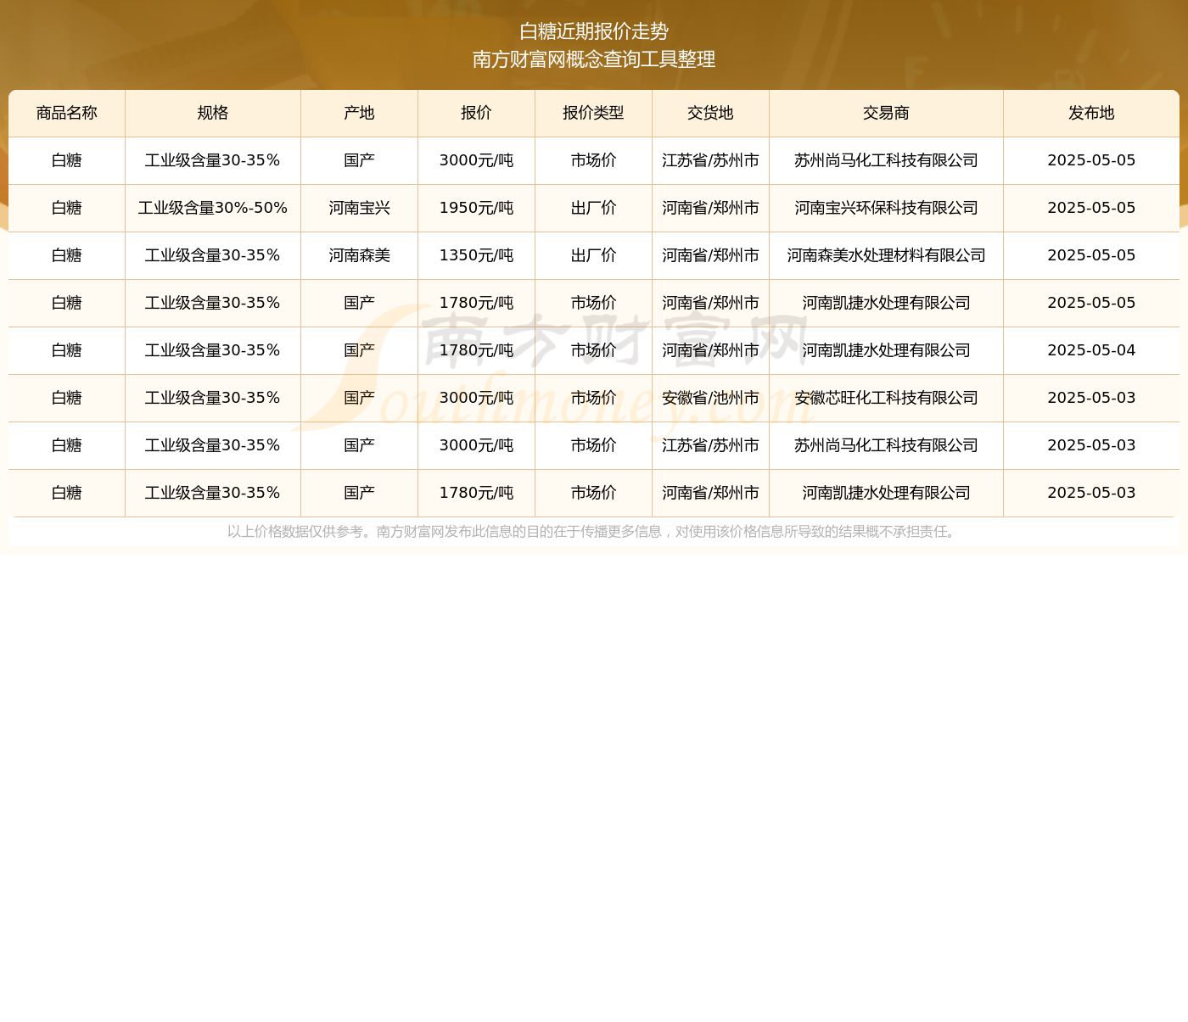Click the 报价类型 column header
This screenshot has width=1188, height=1022.
[594, 114]
